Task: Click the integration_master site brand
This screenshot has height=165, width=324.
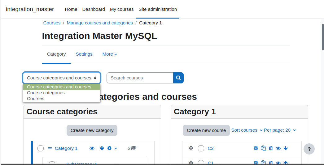Action: [x=30, y=9]
